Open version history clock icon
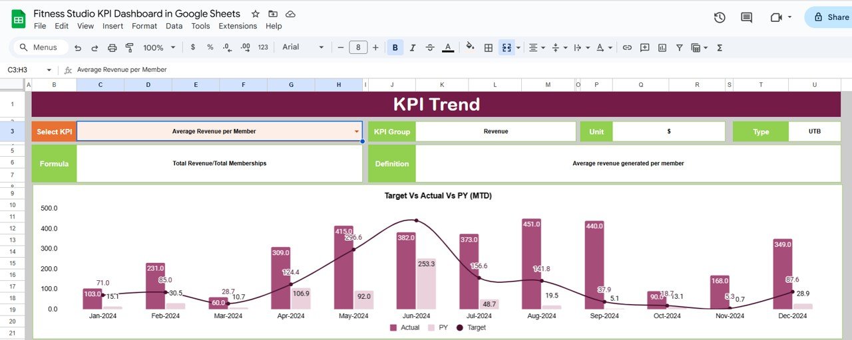Viewport: 852px width, 340px height. pyautogui.click(x=720, y=18)
